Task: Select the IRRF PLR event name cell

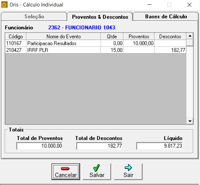Action: point(64,50)
